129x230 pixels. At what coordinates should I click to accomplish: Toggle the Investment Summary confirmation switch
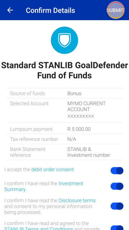pyautogui.click(x=117, y=186)
